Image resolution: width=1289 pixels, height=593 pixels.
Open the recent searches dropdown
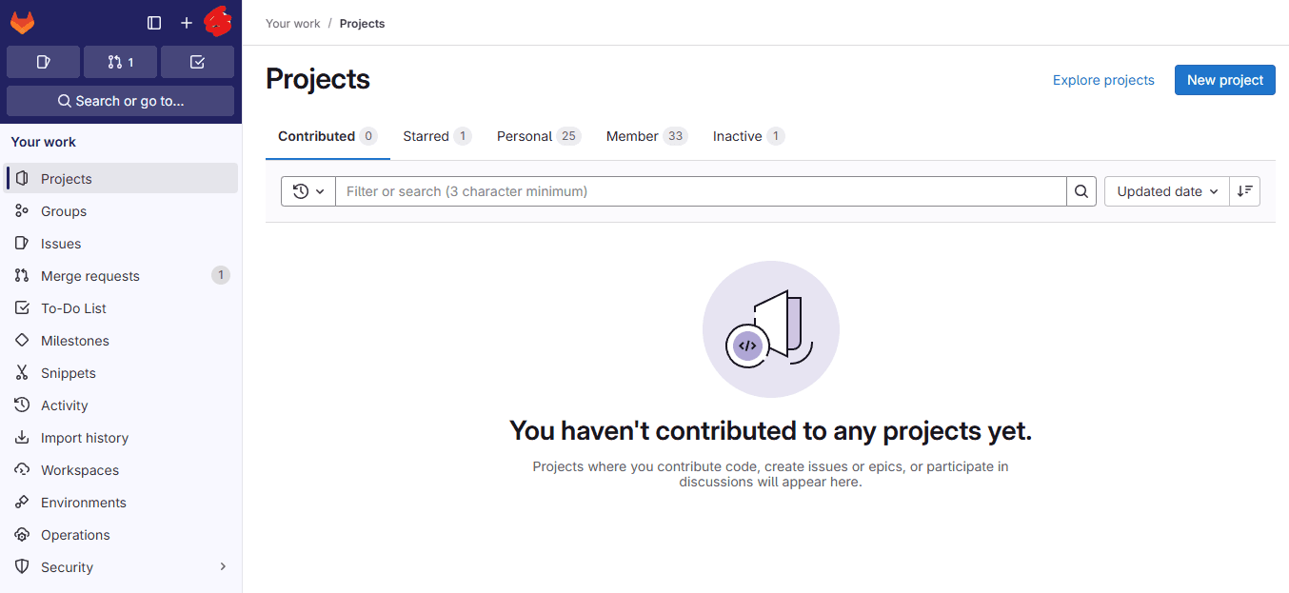(307, 190)
